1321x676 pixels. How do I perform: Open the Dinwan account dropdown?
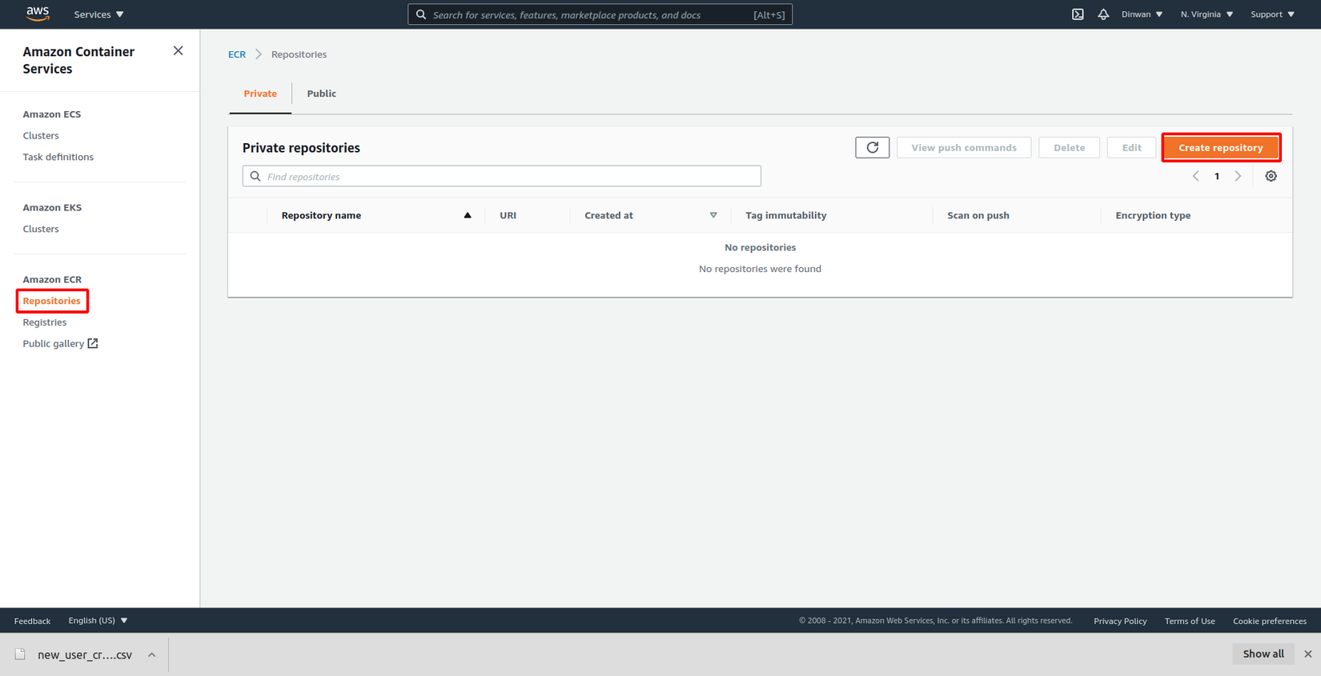point(1142,14)
